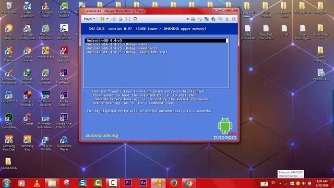Open IObit Uninstaller desktop shortcut
This screenshot has height=188, width=334.
coord(9,121)
